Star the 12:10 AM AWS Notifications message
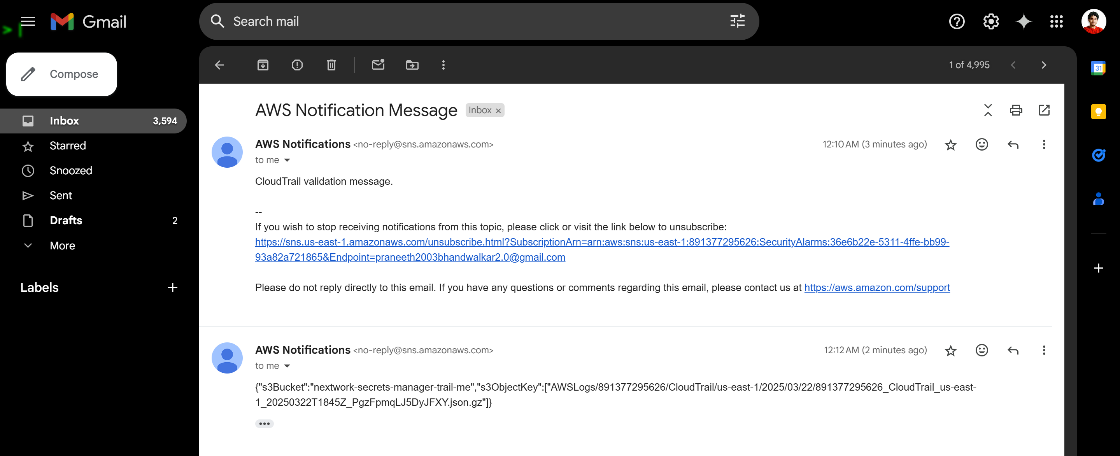1120x456 pixels. tap(950, 145)
